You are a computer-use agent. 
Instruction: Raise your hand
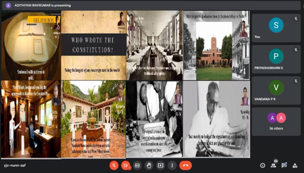pos(149,165)
